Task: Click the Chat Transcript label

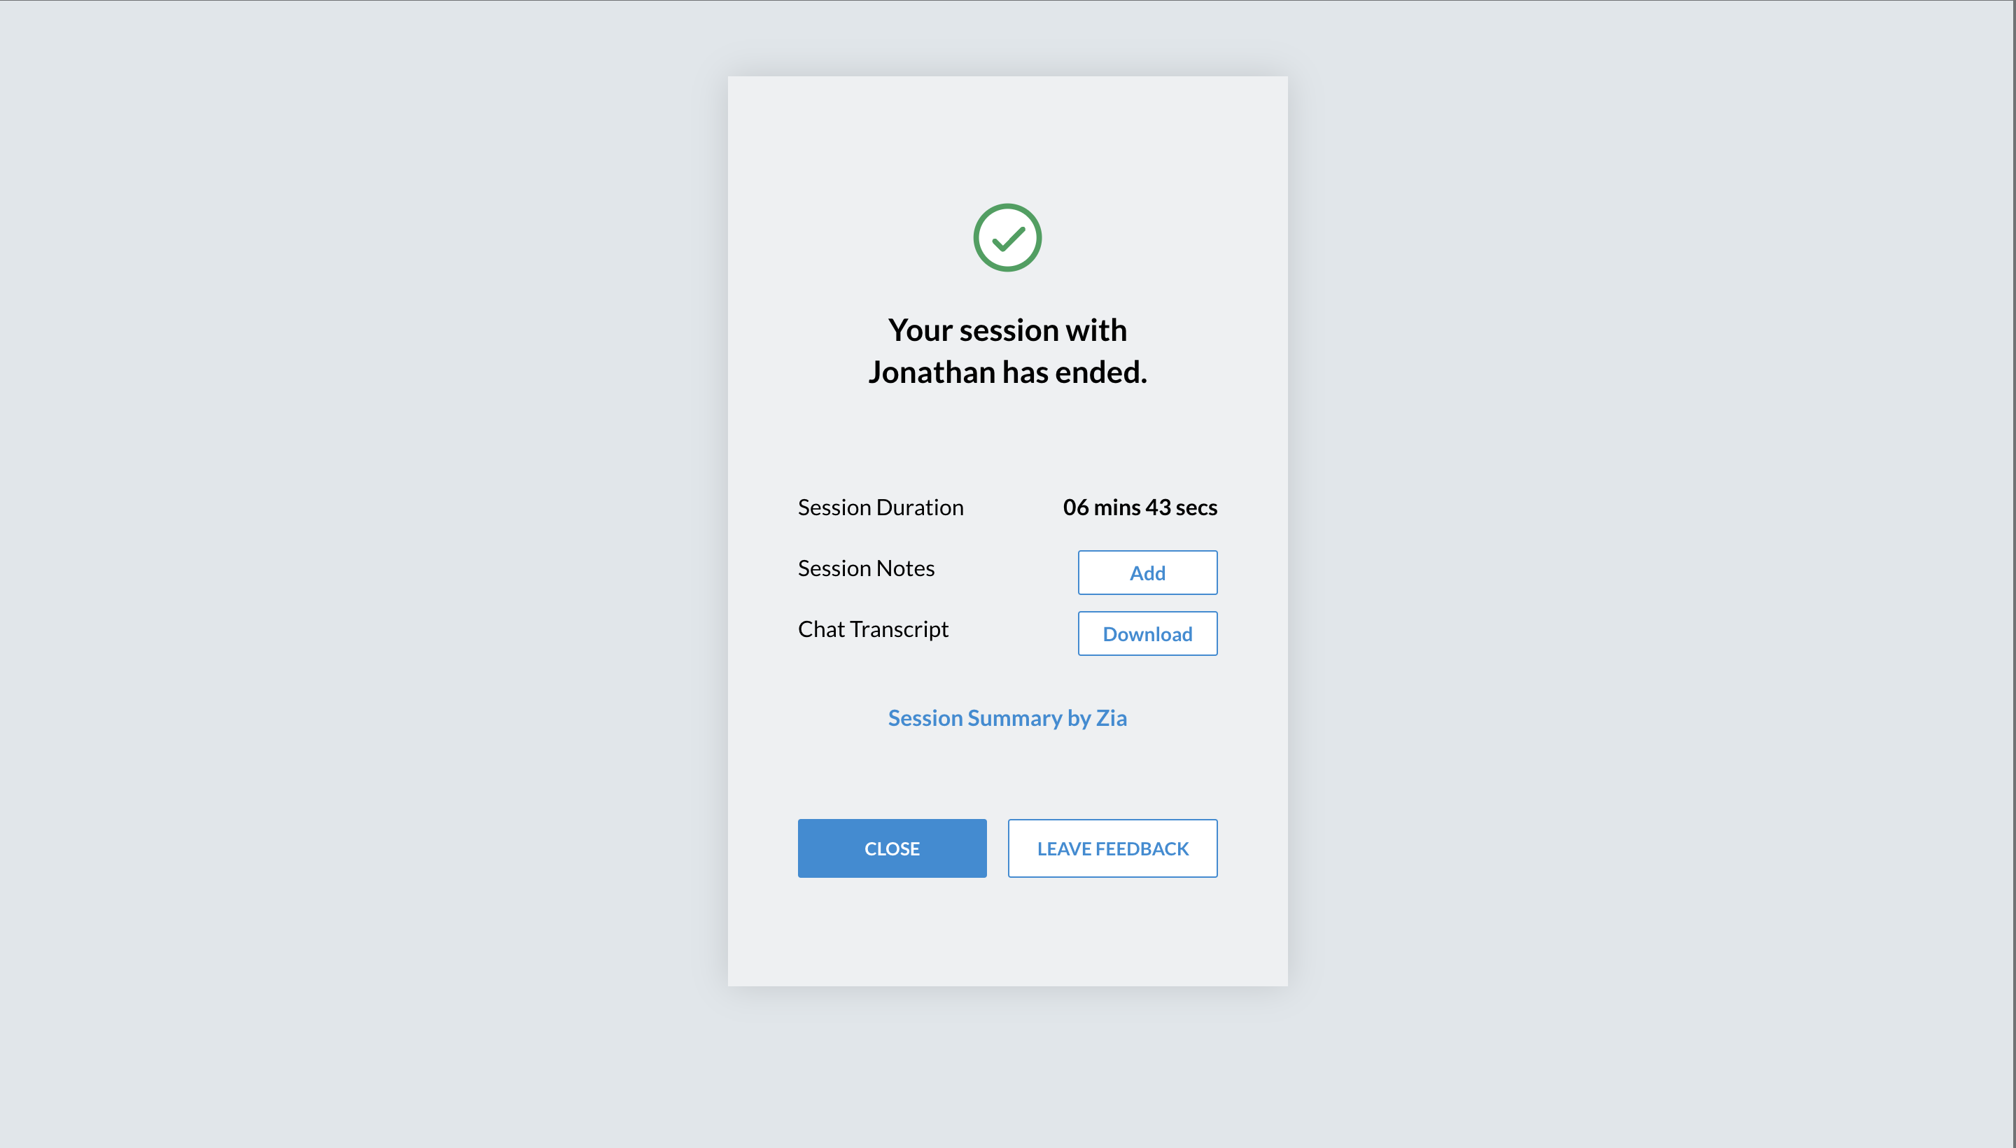Action: 873,629
